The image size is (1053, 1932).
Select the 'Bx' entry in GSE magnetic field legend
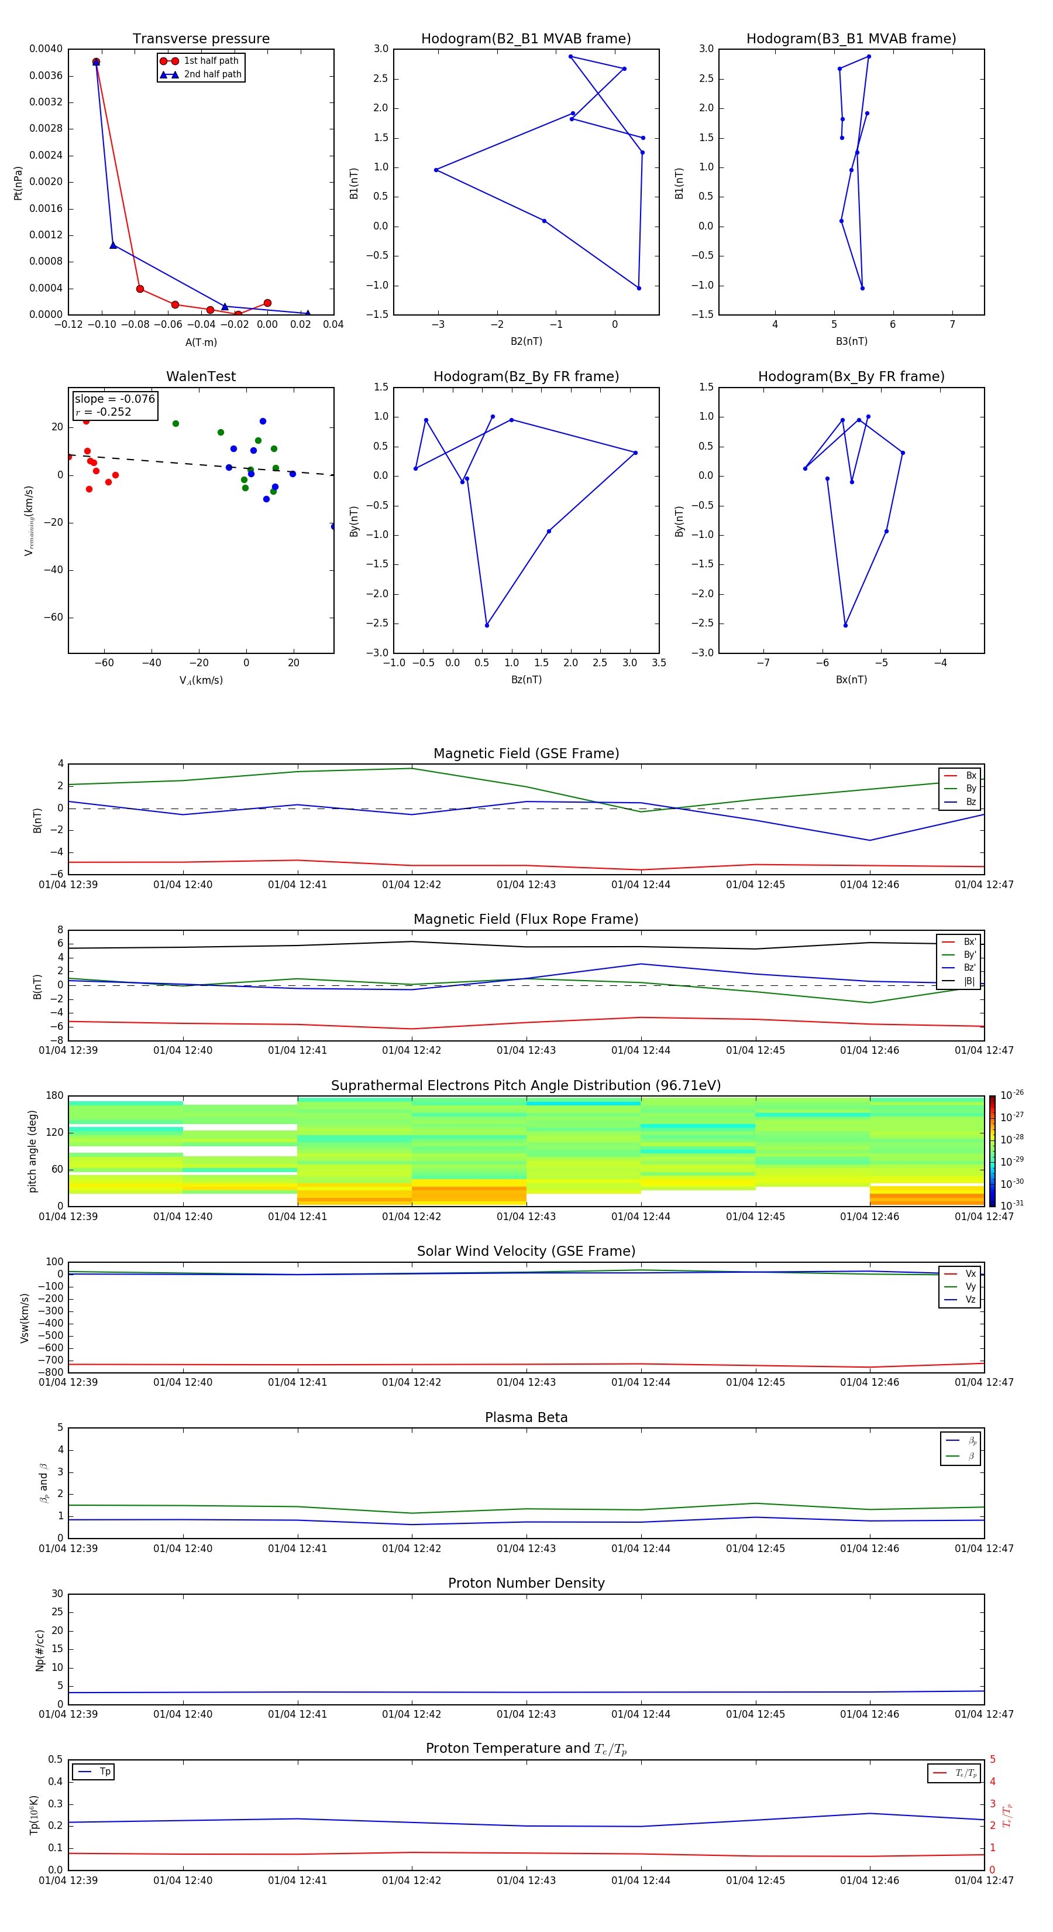960,776
